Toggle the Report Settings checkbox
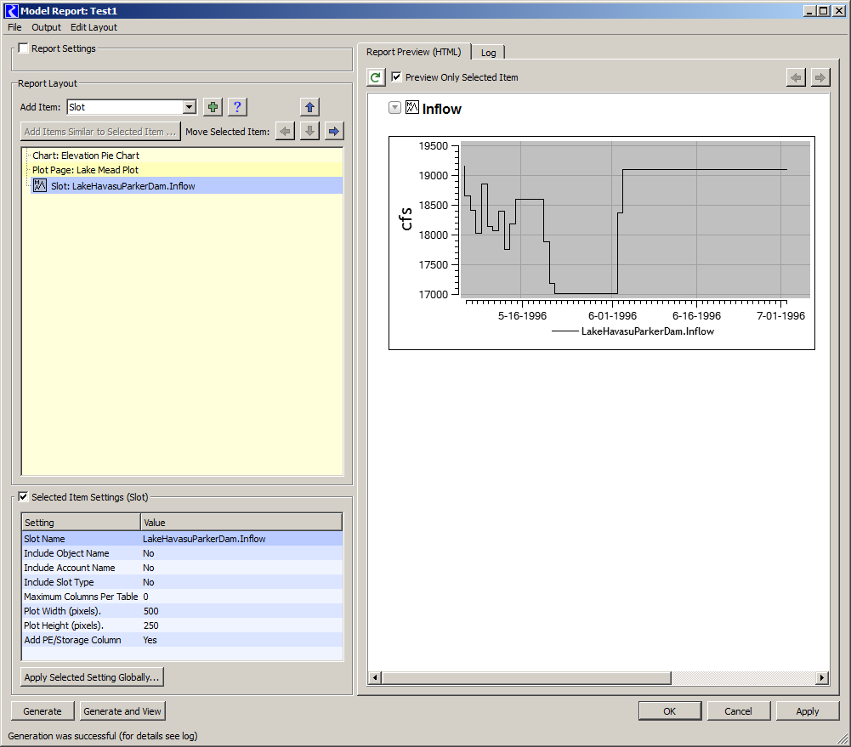 pos(23,48)
